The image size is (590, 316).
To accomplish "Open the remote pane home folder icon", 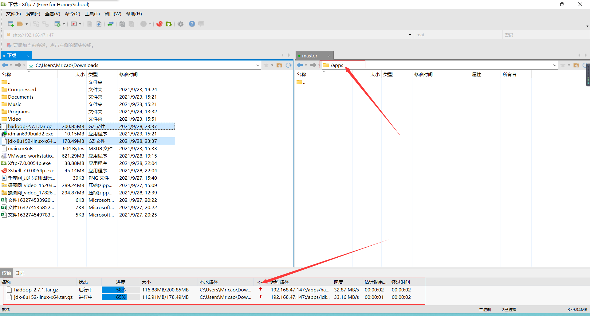I will coord(576,65).
